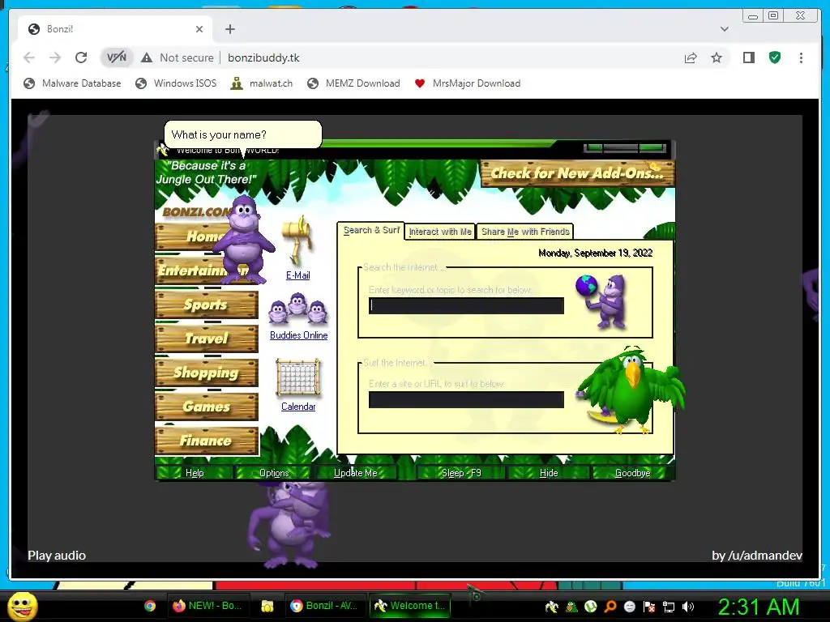Open the smiley face start button

(x=23, y=606)
